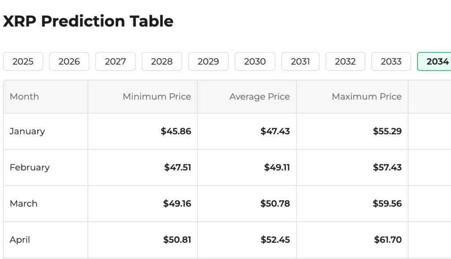451x259 pixels.
Task: Click January maximum price $55.29
Action: [x=387, y=131]
